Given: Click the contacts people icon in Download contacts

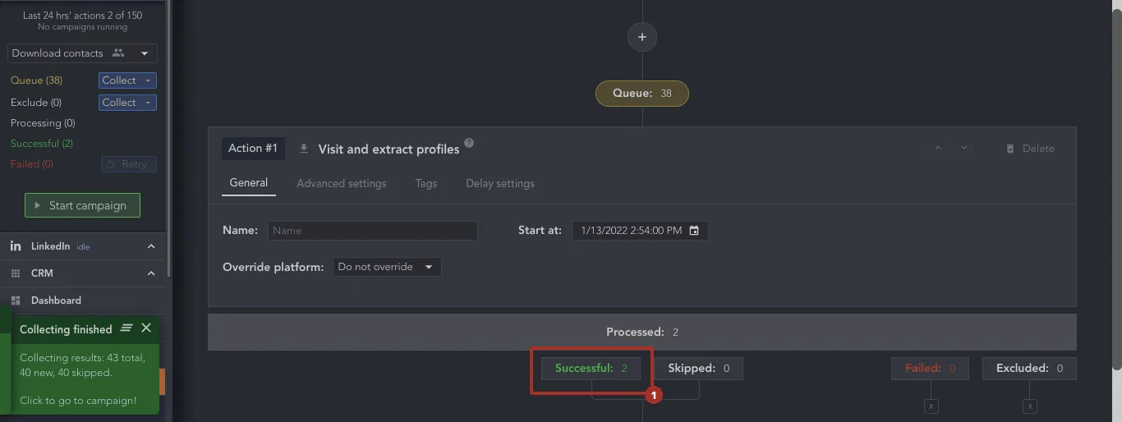Looking at the screenshot, I should [118, 53].
